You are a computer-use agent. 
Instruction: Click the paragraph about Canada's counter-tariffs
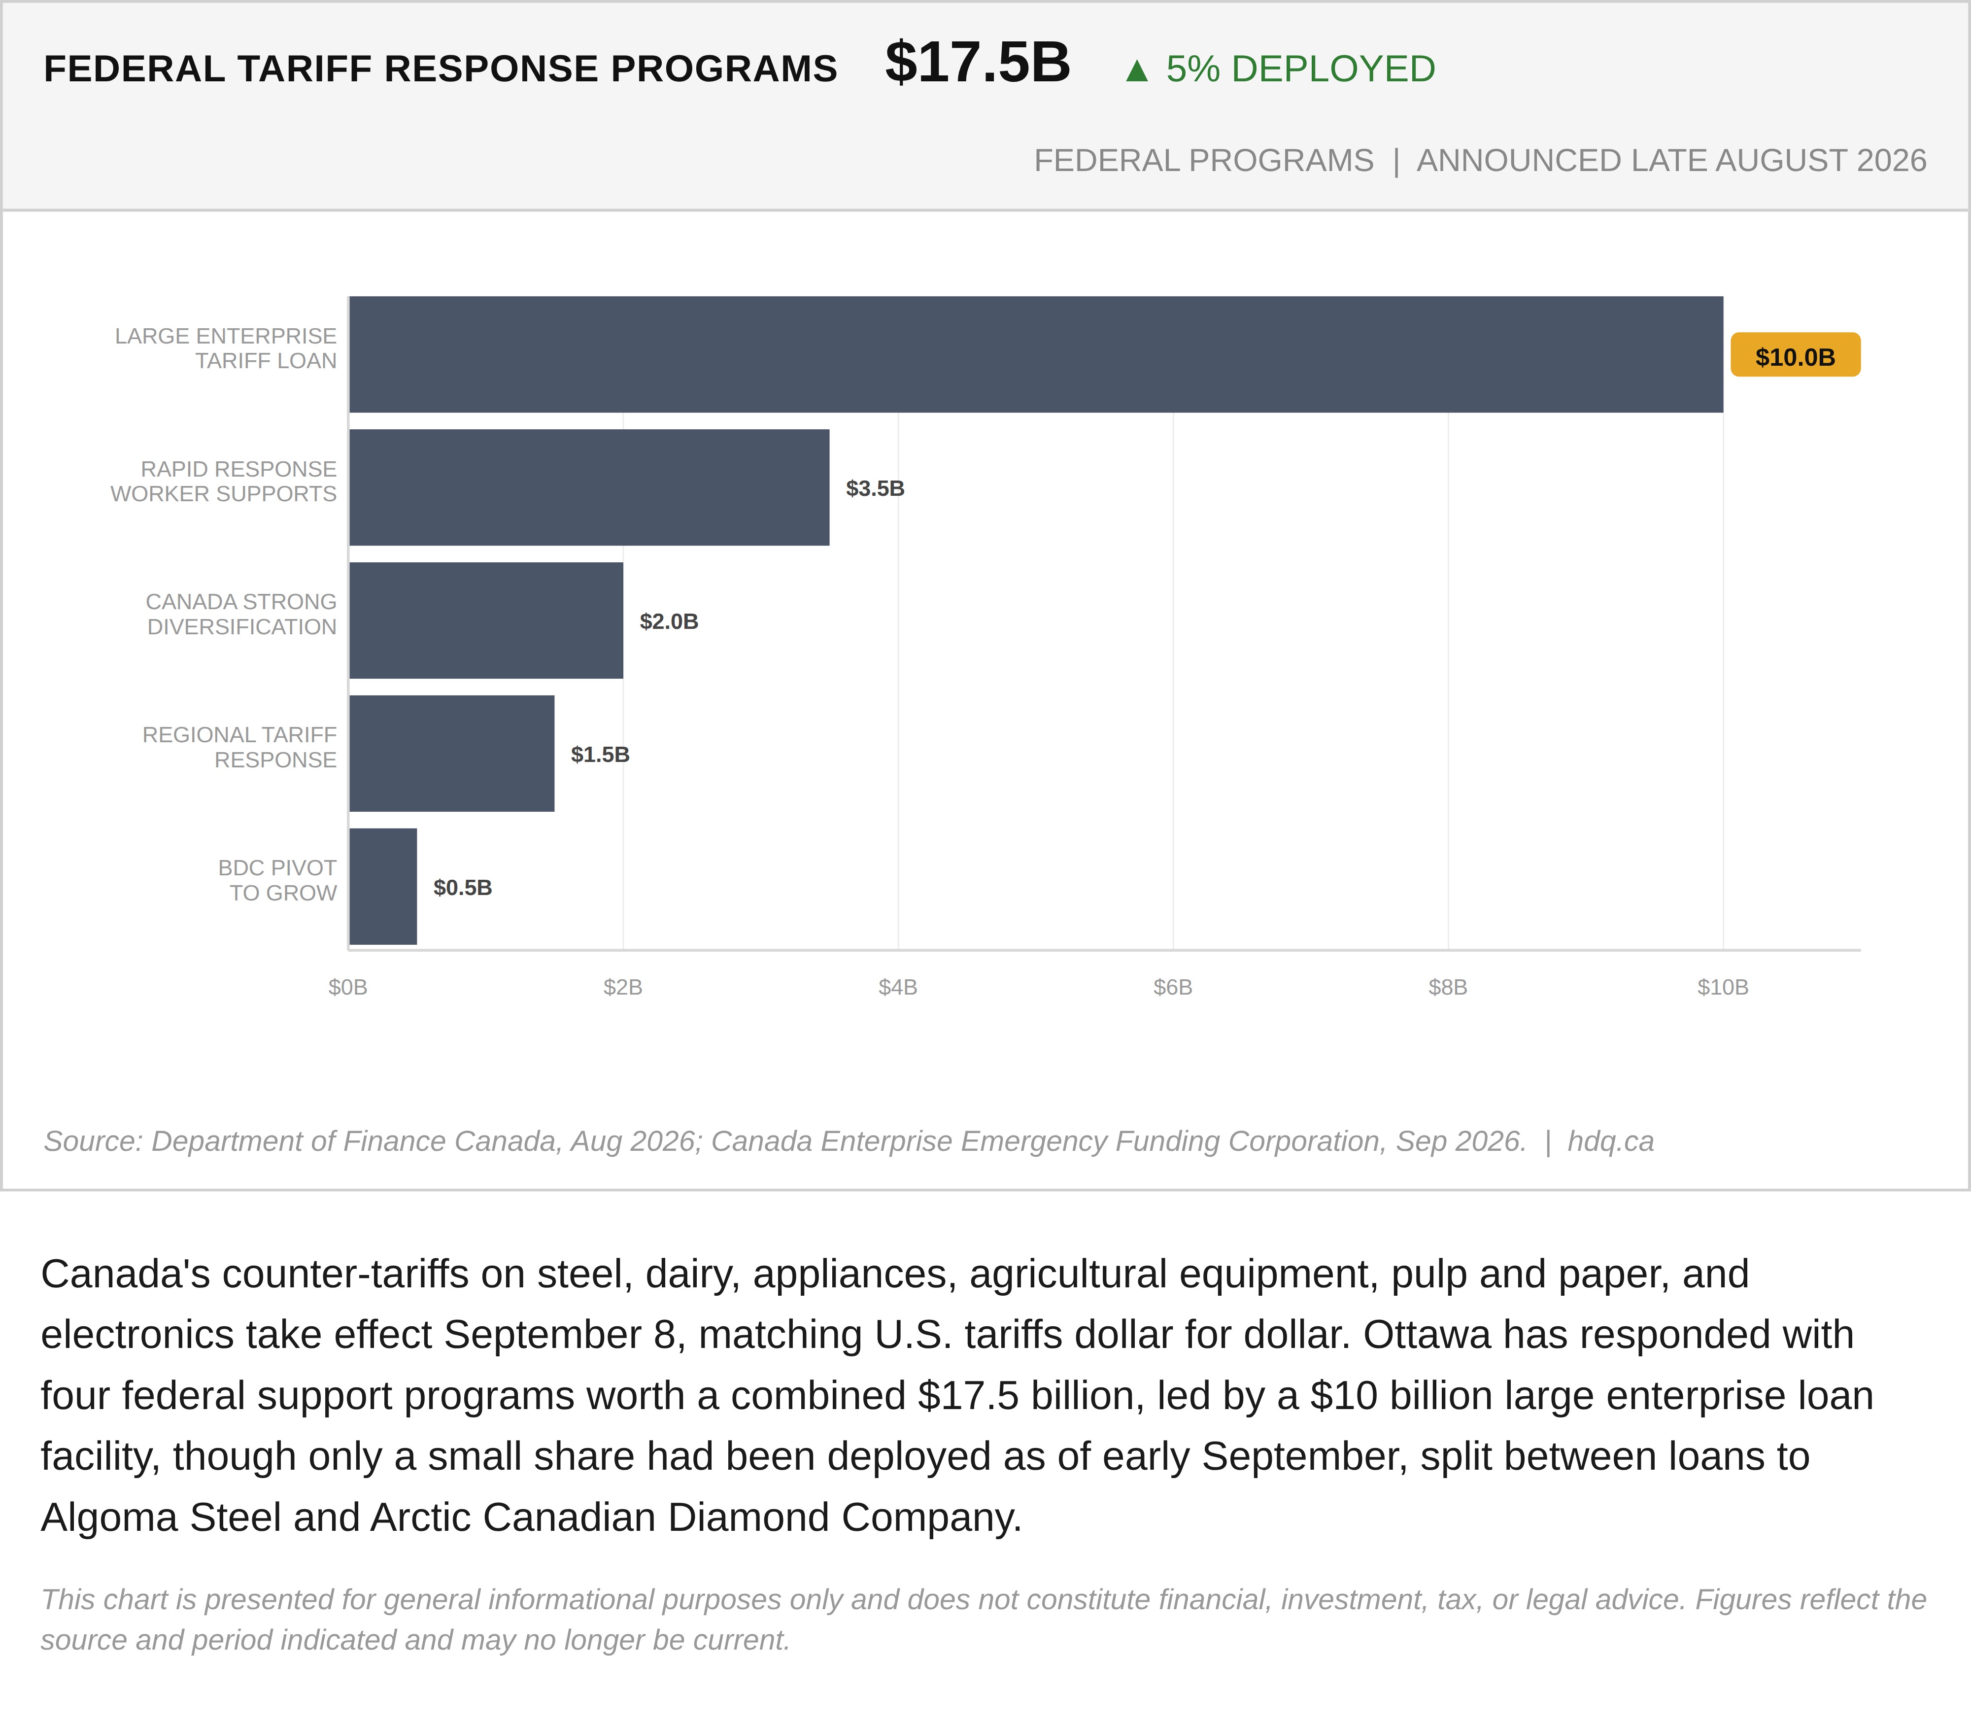957,1396
